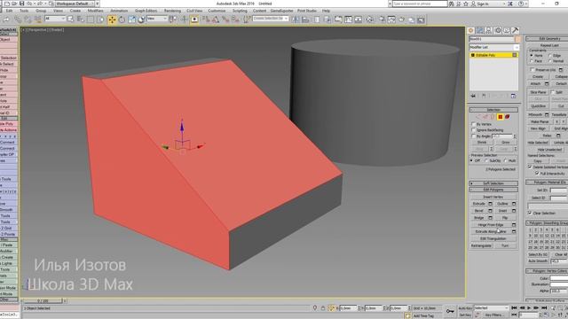Select Polygon sub-object level icon
This screenshot has height=319, width=568.
[500, 117]
